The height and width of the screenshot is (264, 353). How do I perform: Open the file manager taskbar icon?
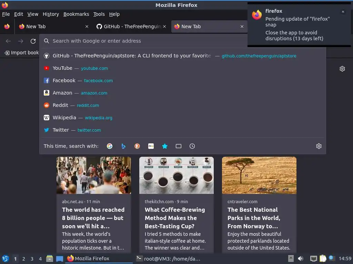[x=50, y=258]
